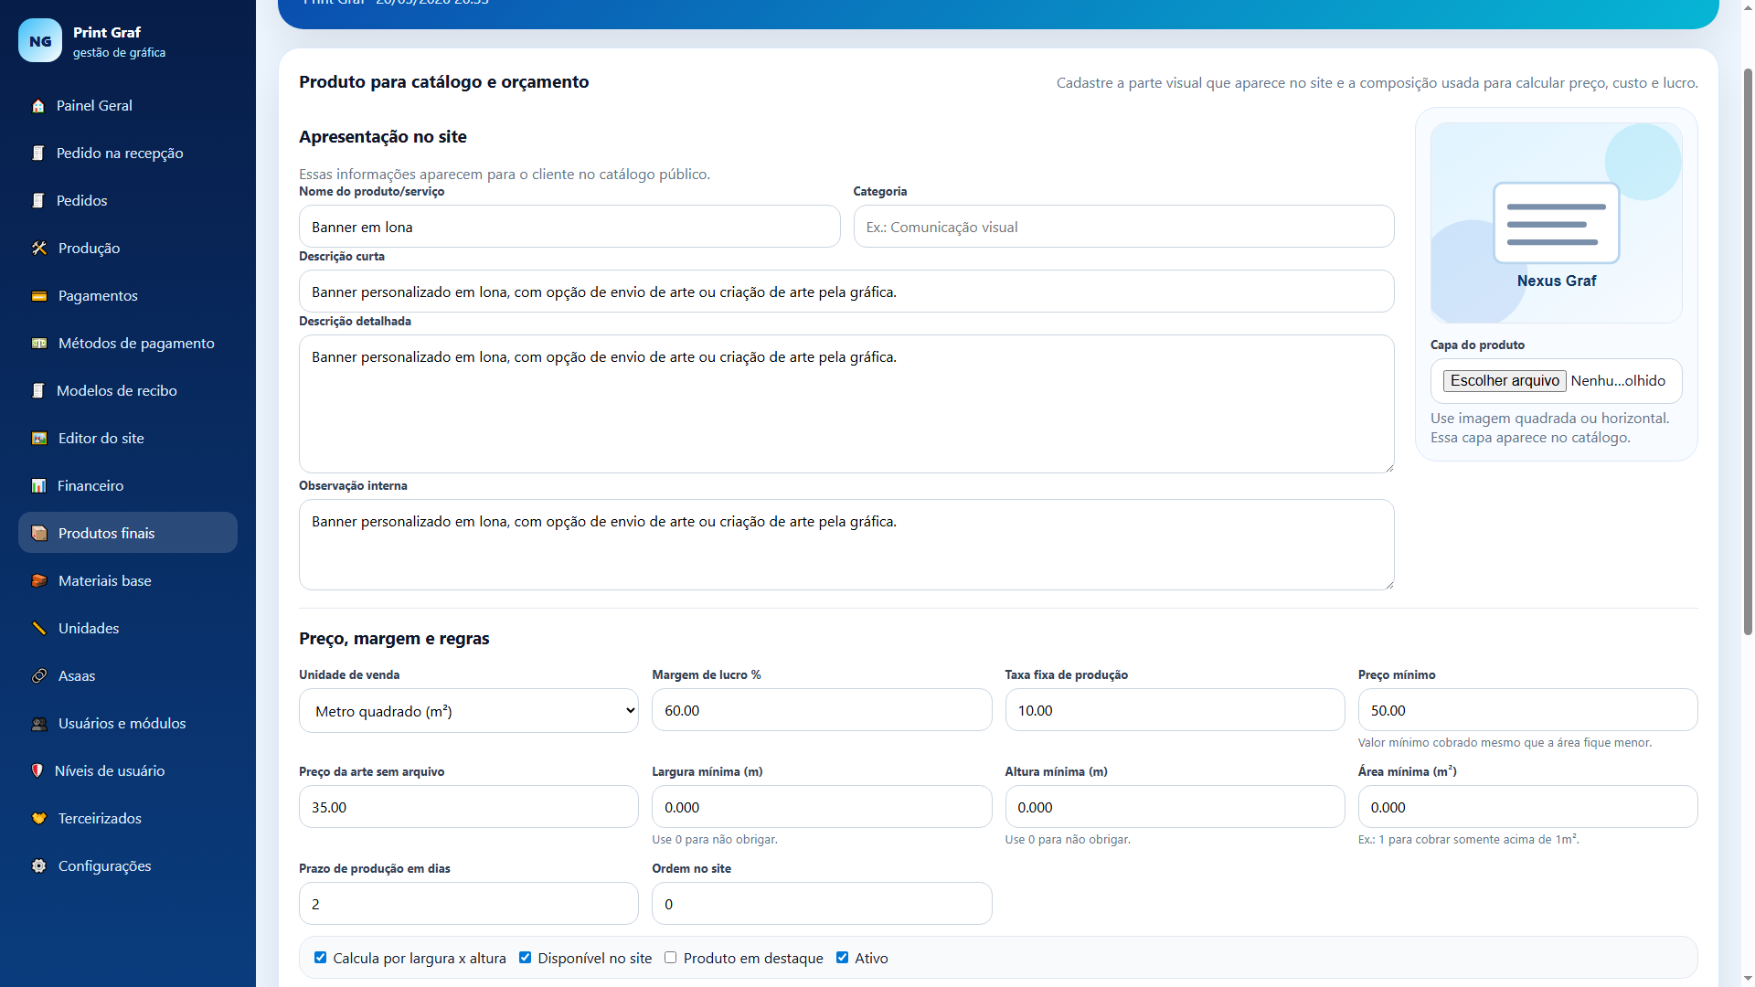
Task: Navigate to Materiais base
Action: pos(128,581)
